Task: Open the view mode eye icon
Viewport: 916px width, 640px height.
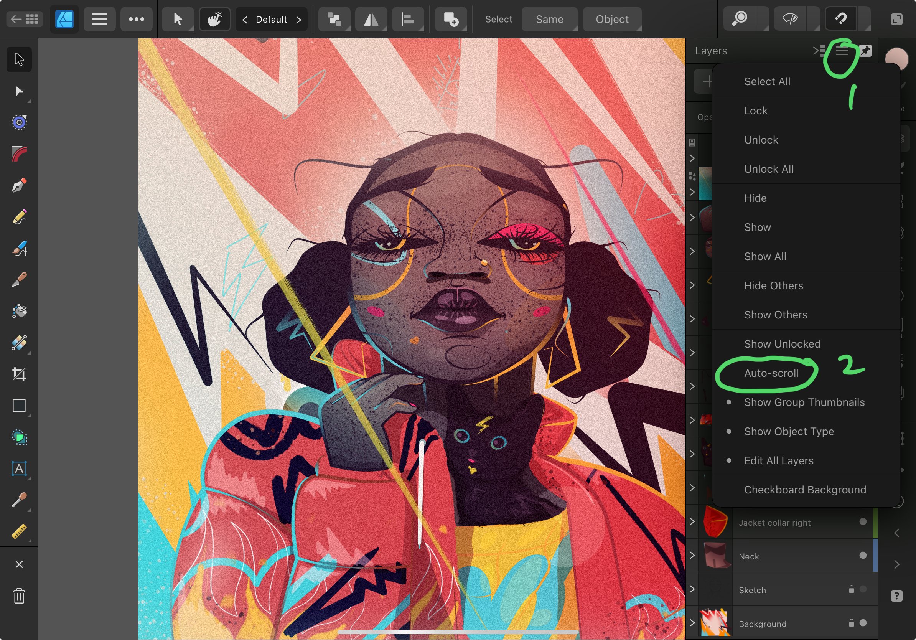Action: pyautogui.click(x=790, y=18)
